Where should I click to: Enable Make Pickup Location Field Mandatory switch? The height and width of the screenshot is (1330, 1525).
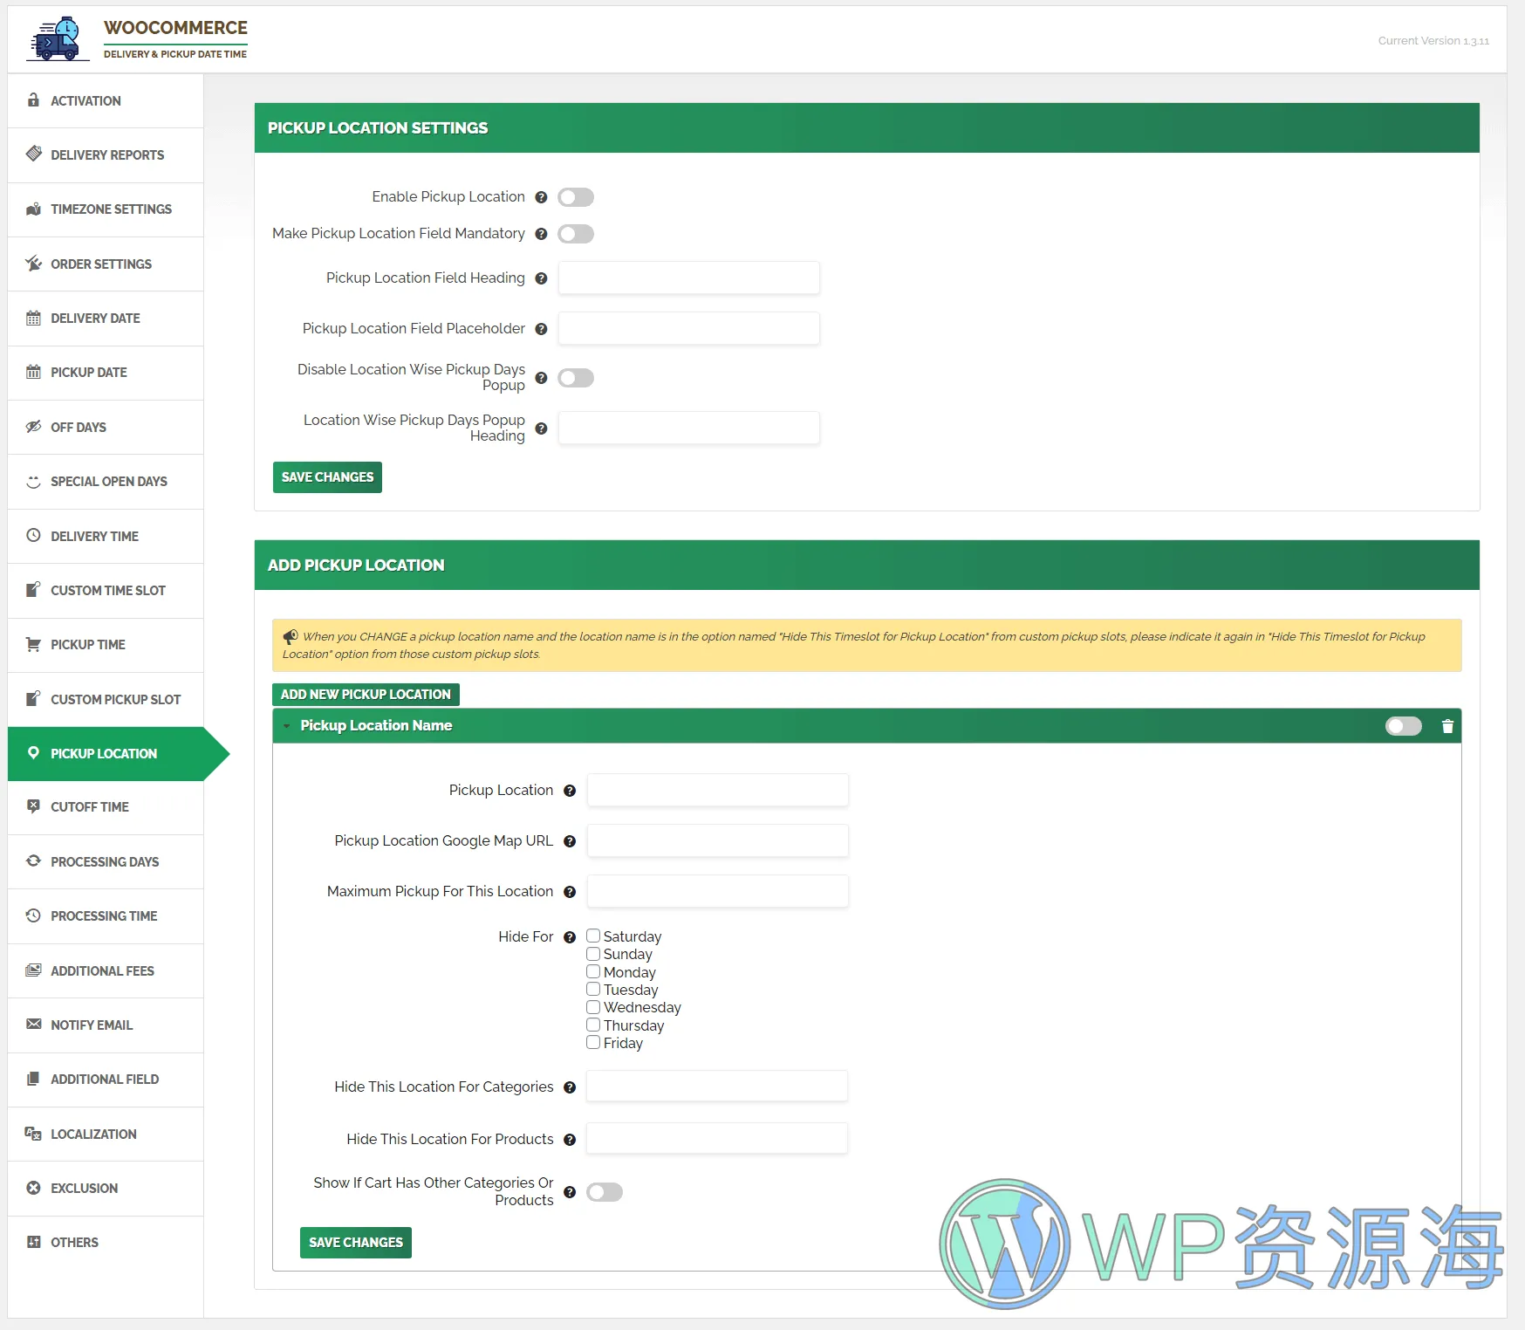tap(576, 234)
